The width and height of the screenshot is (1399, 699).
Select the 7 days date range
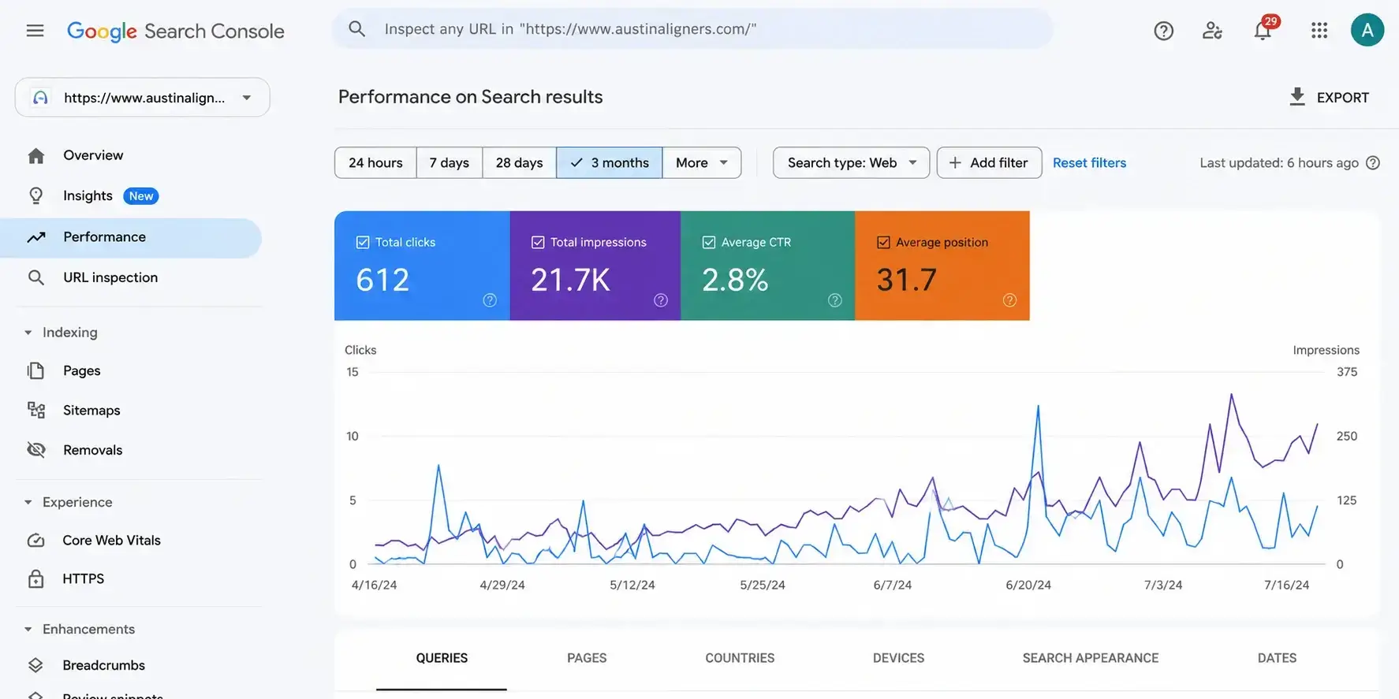coord(450,162)
